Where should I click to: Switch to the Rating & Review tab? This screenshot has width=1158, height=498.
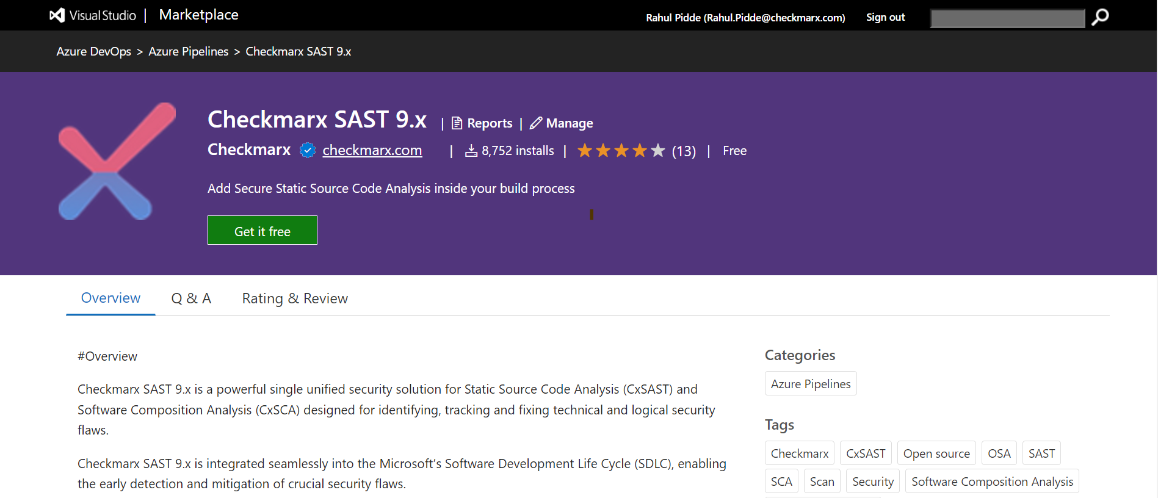coord(295,298)
